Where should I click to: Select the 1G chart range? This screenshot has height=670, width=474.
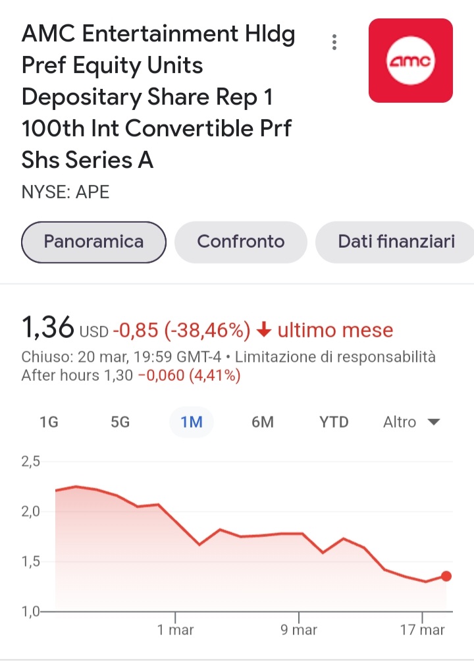tap(49, 422)
